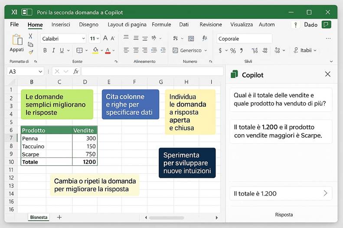Open the Name Box A3 dropdown
Image resolution: width=343 pixels, height=228 pixels.
(40, 71)
